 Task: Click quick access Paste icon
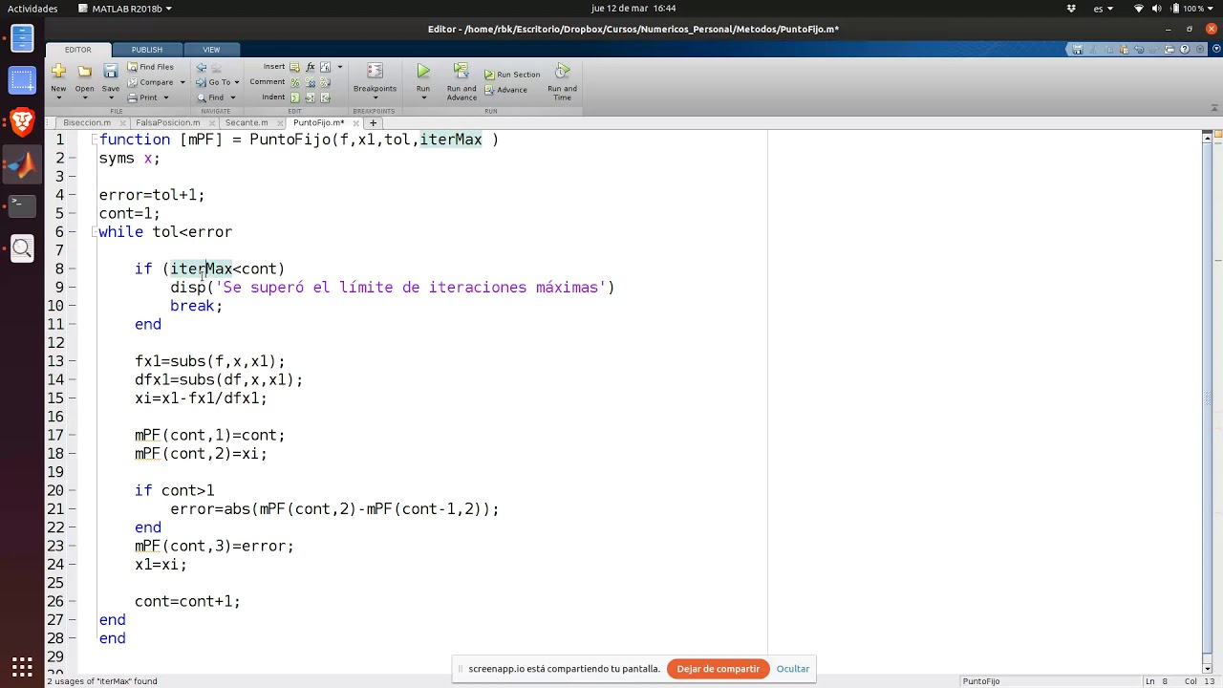tap(1124, 50)
